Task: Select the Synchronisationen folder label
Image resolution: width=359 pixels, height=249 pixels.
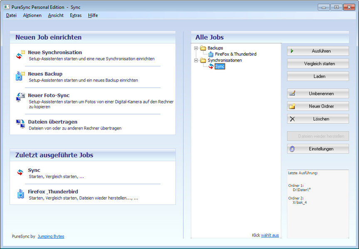Action: coord(225,60)
